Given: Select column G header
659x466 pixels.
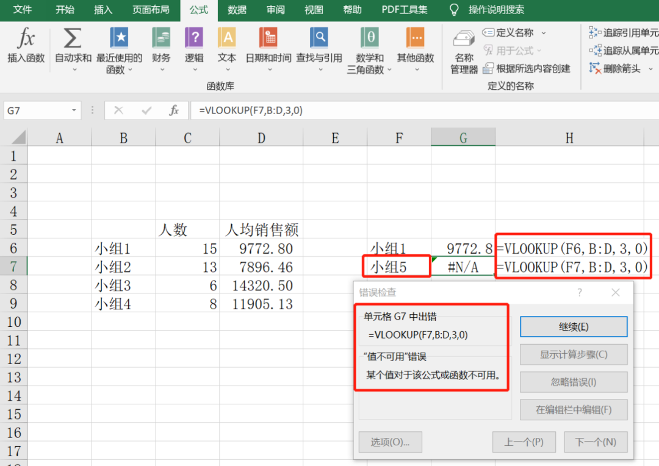Looking at the screenshot, I should 463,137.
